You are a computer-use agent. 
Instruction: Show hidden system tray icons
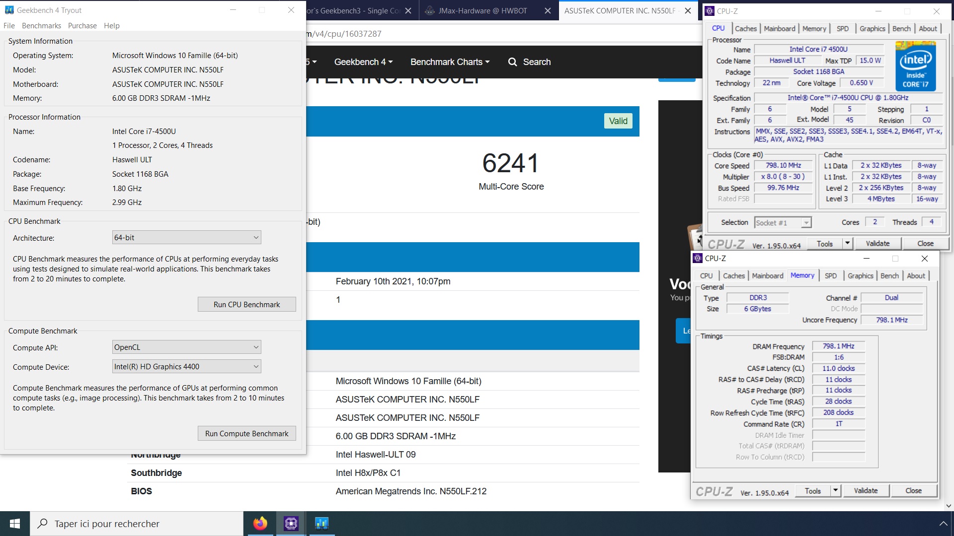tap(943, 524)
